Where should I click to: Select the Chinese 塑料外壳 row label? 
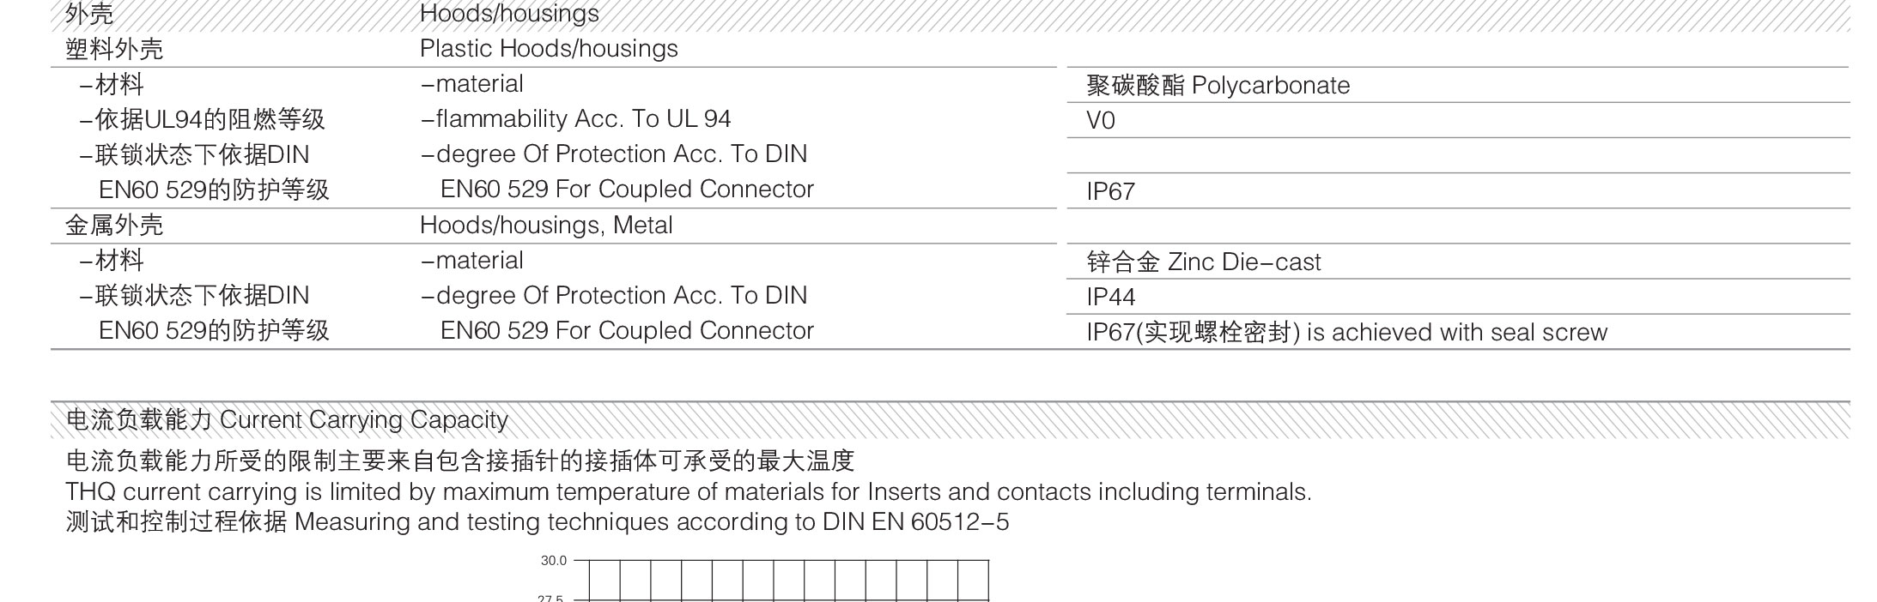[x=114, y=50]
